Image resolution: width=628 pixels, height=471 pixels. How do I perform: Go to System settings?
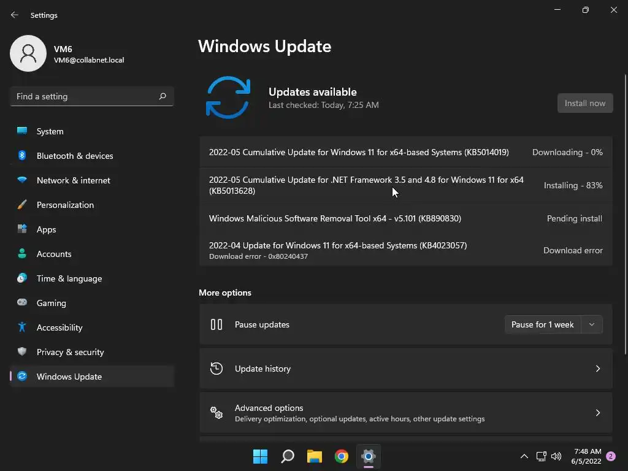click(92, 131)
